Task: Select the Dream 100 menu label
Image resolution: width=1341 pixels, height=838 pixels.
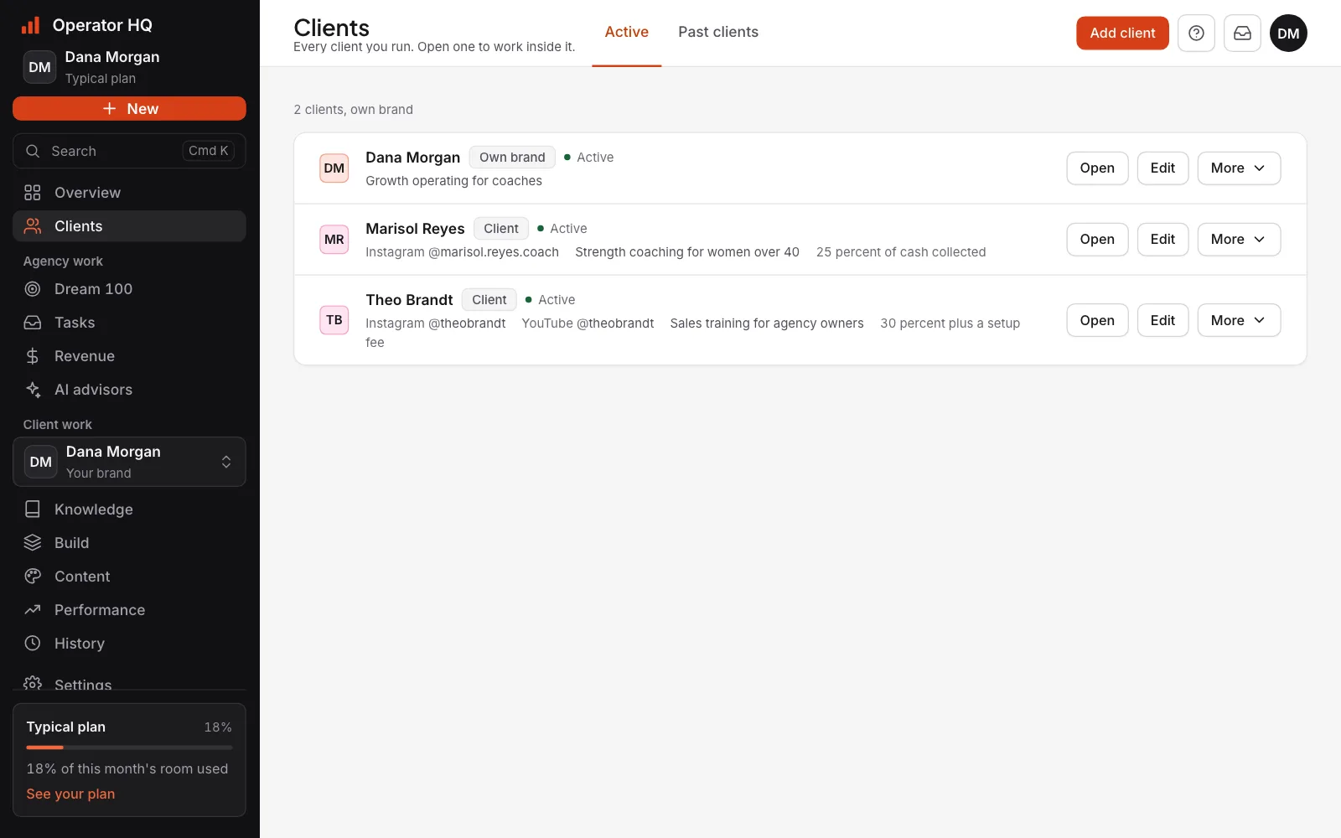Action: tap(94, 289)
